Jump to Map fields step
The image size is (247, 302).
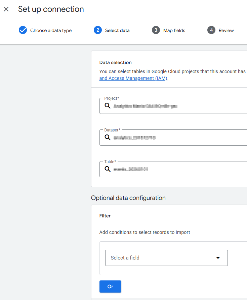click(174, 30)
